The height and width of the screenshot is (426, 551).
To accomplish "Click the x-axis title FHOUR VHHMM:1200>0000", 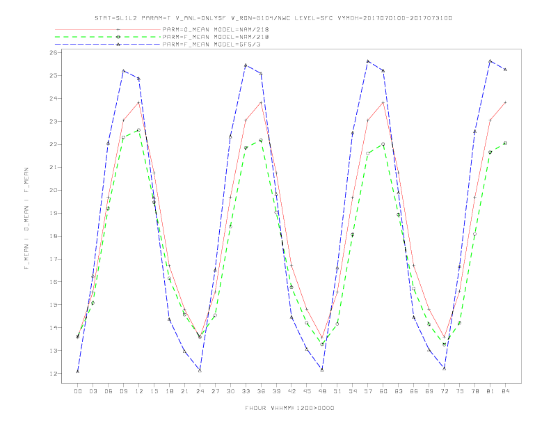I will pyautogui.click(x=289, y=408).
